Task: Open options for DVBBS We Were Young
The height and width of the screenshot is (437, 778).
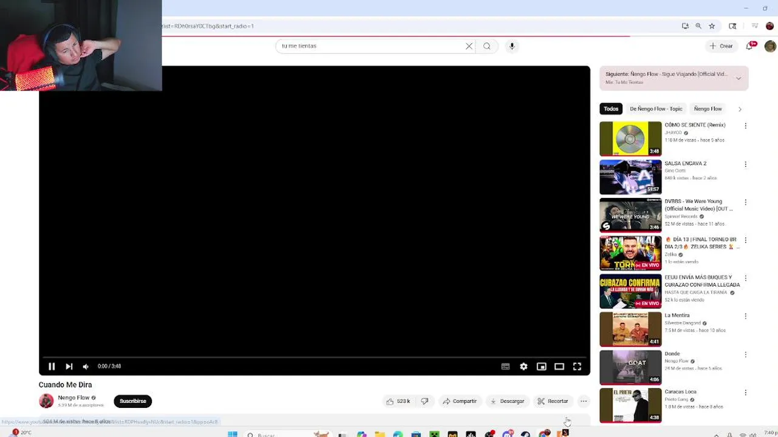Action: [745, 202]
